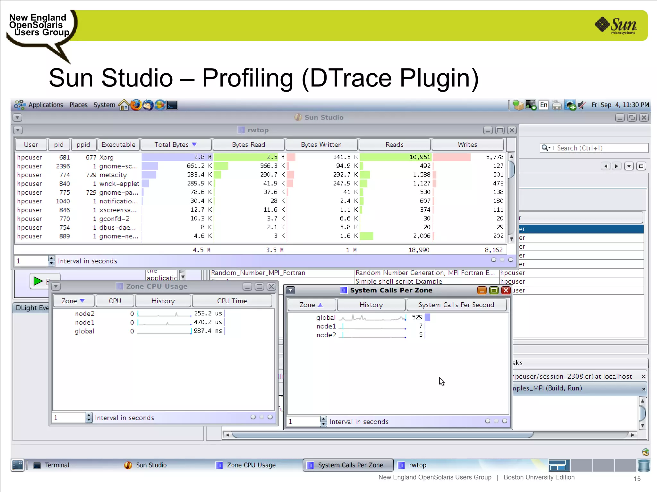Toggle the muted volume tray icon
The image size is (657, 492).
point(582,105)
